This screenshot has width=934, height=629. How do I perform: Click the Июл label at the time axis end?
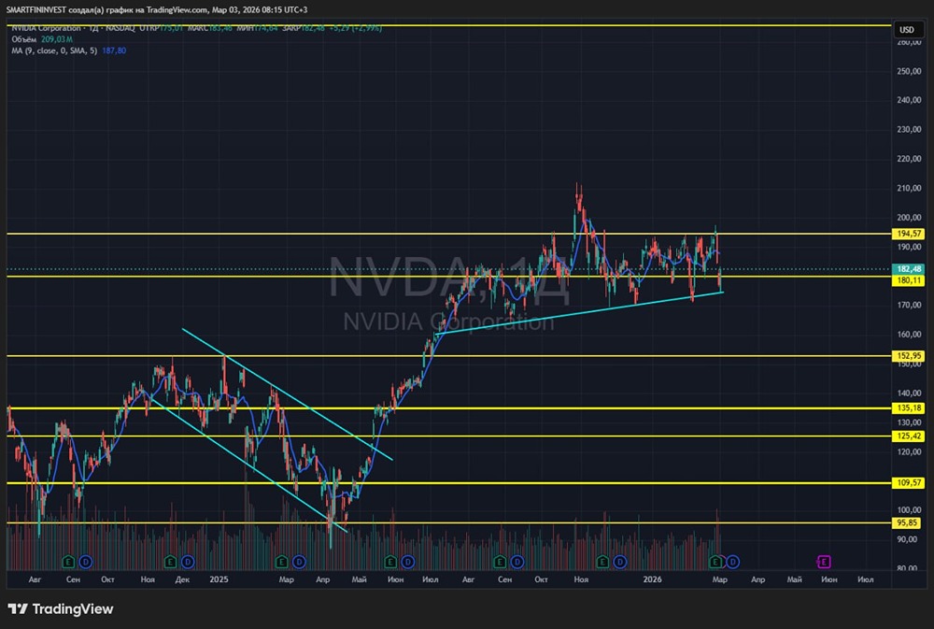tap(866, 579)
